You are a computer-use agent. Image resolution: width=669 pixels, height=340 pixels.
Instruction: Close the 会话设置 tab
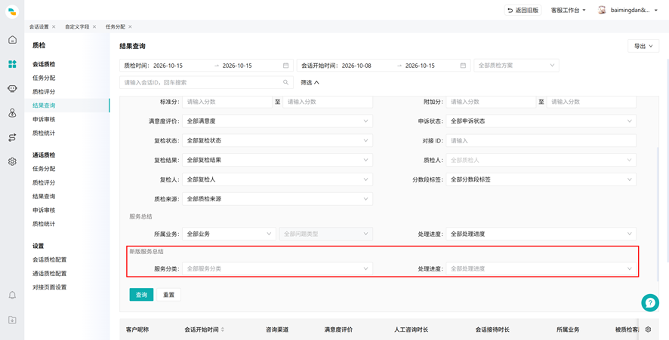[54, 26]
